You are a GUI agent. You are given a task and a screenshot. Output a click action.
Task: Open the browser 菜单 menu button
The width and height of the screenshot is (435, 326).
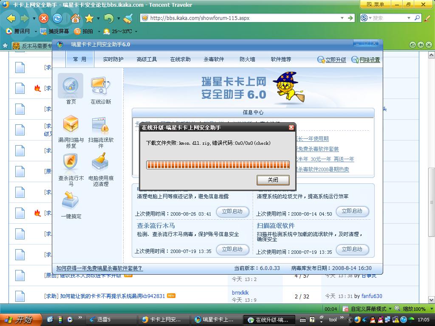(x=375, y=4)
